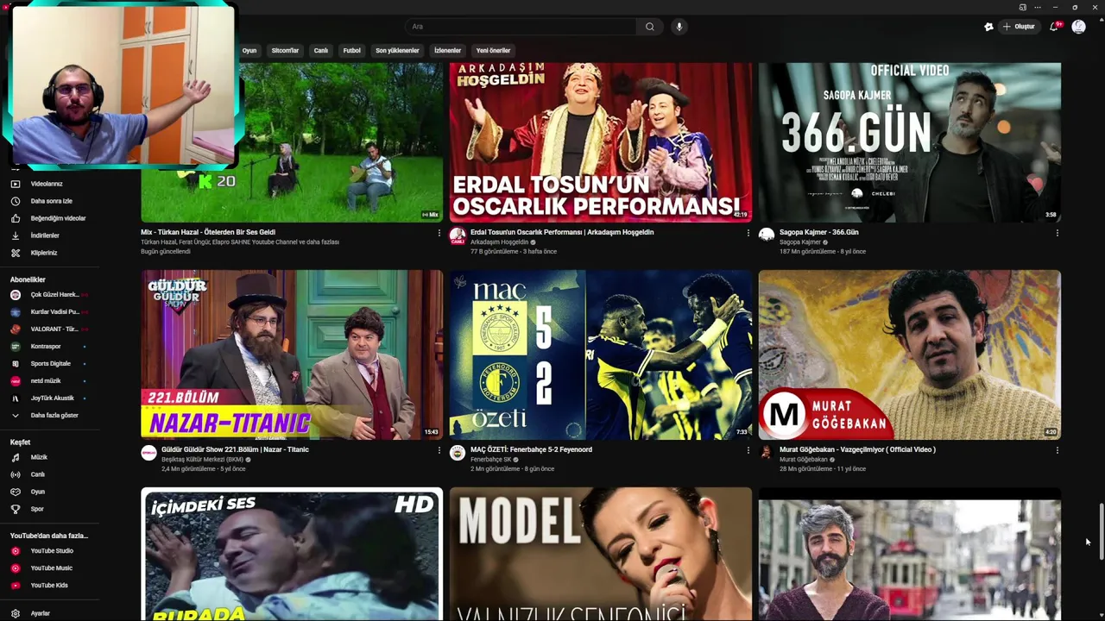Play the Maç Özeti 5-2 thumbnail
The image size is (1105, 621).
coord(601,354)
